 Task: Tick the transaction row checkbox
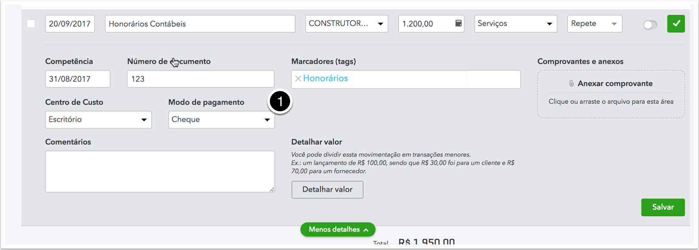pyautogui.click(x=31, y=24)
